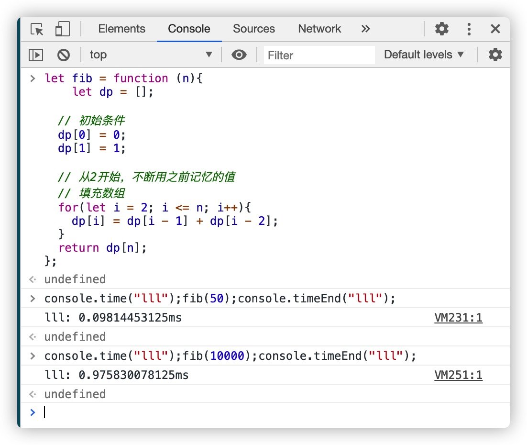Open the top JavaScript context dropdown
The height and width of the screenshot is (445, 527).
click(x=151, y=55)
